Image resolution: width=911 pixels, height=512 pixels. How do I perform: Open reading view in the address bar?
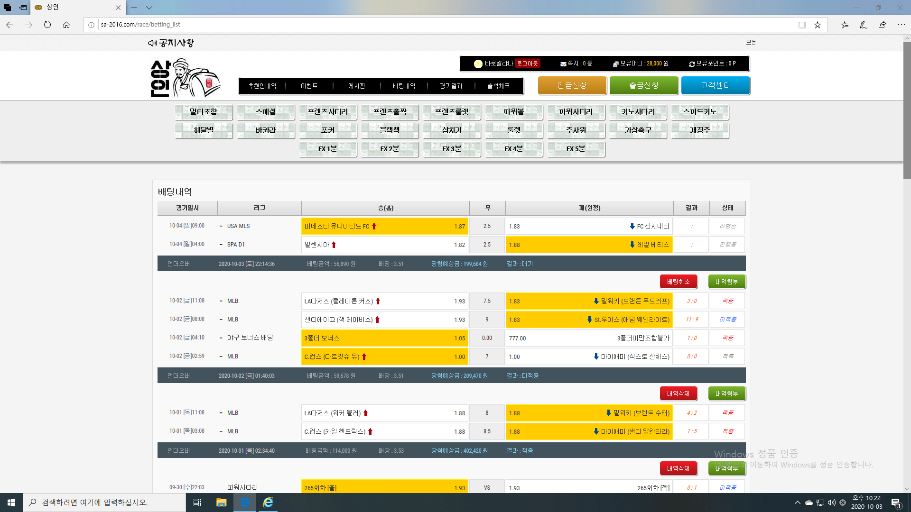(802, 25)
